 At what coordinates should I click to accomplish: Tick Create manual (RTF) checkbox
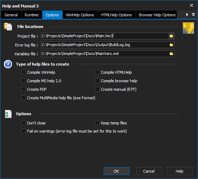pyautogui.click(x=97, y=89)
